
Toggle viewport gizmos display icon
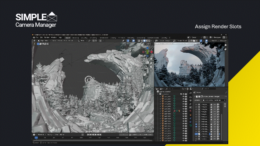coord(128,41)
